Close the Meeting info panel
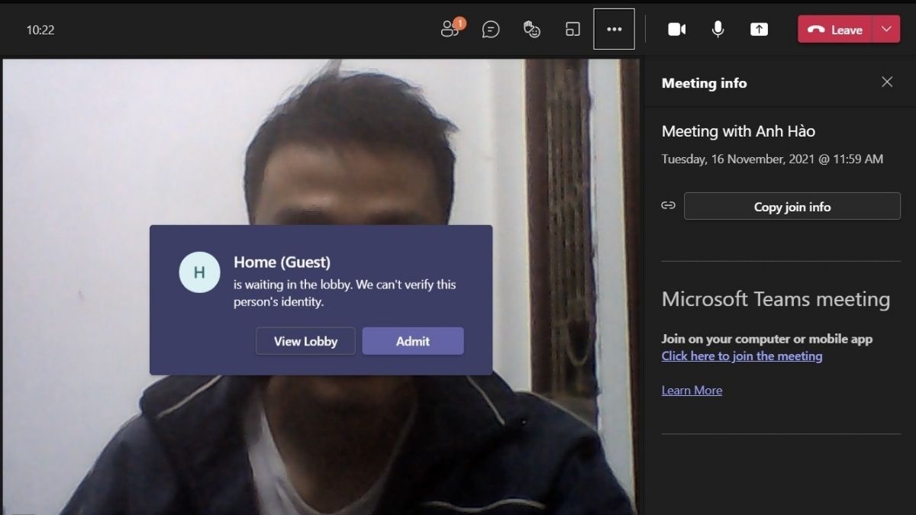This screenshot has height=515, width=916. pyautogui.click(x=887, y=82)
